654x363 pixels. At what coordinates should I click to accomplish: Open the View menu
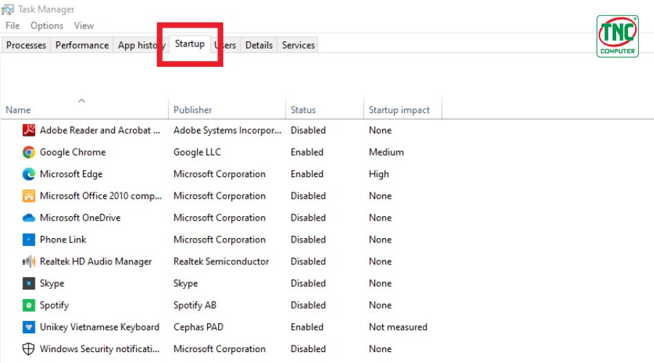pyautogui.click(x=84, y=26)
